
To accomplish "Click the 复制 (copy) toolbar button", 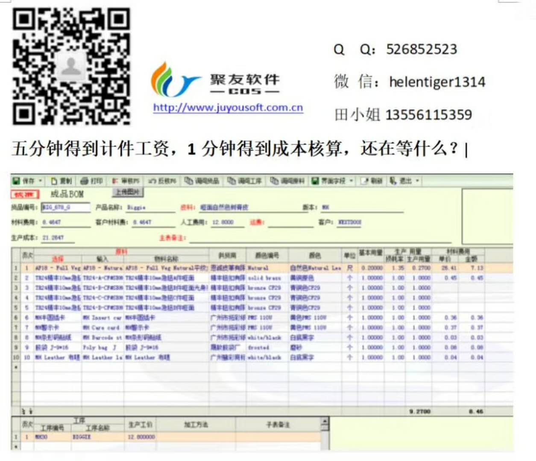I will click(62, 181).
